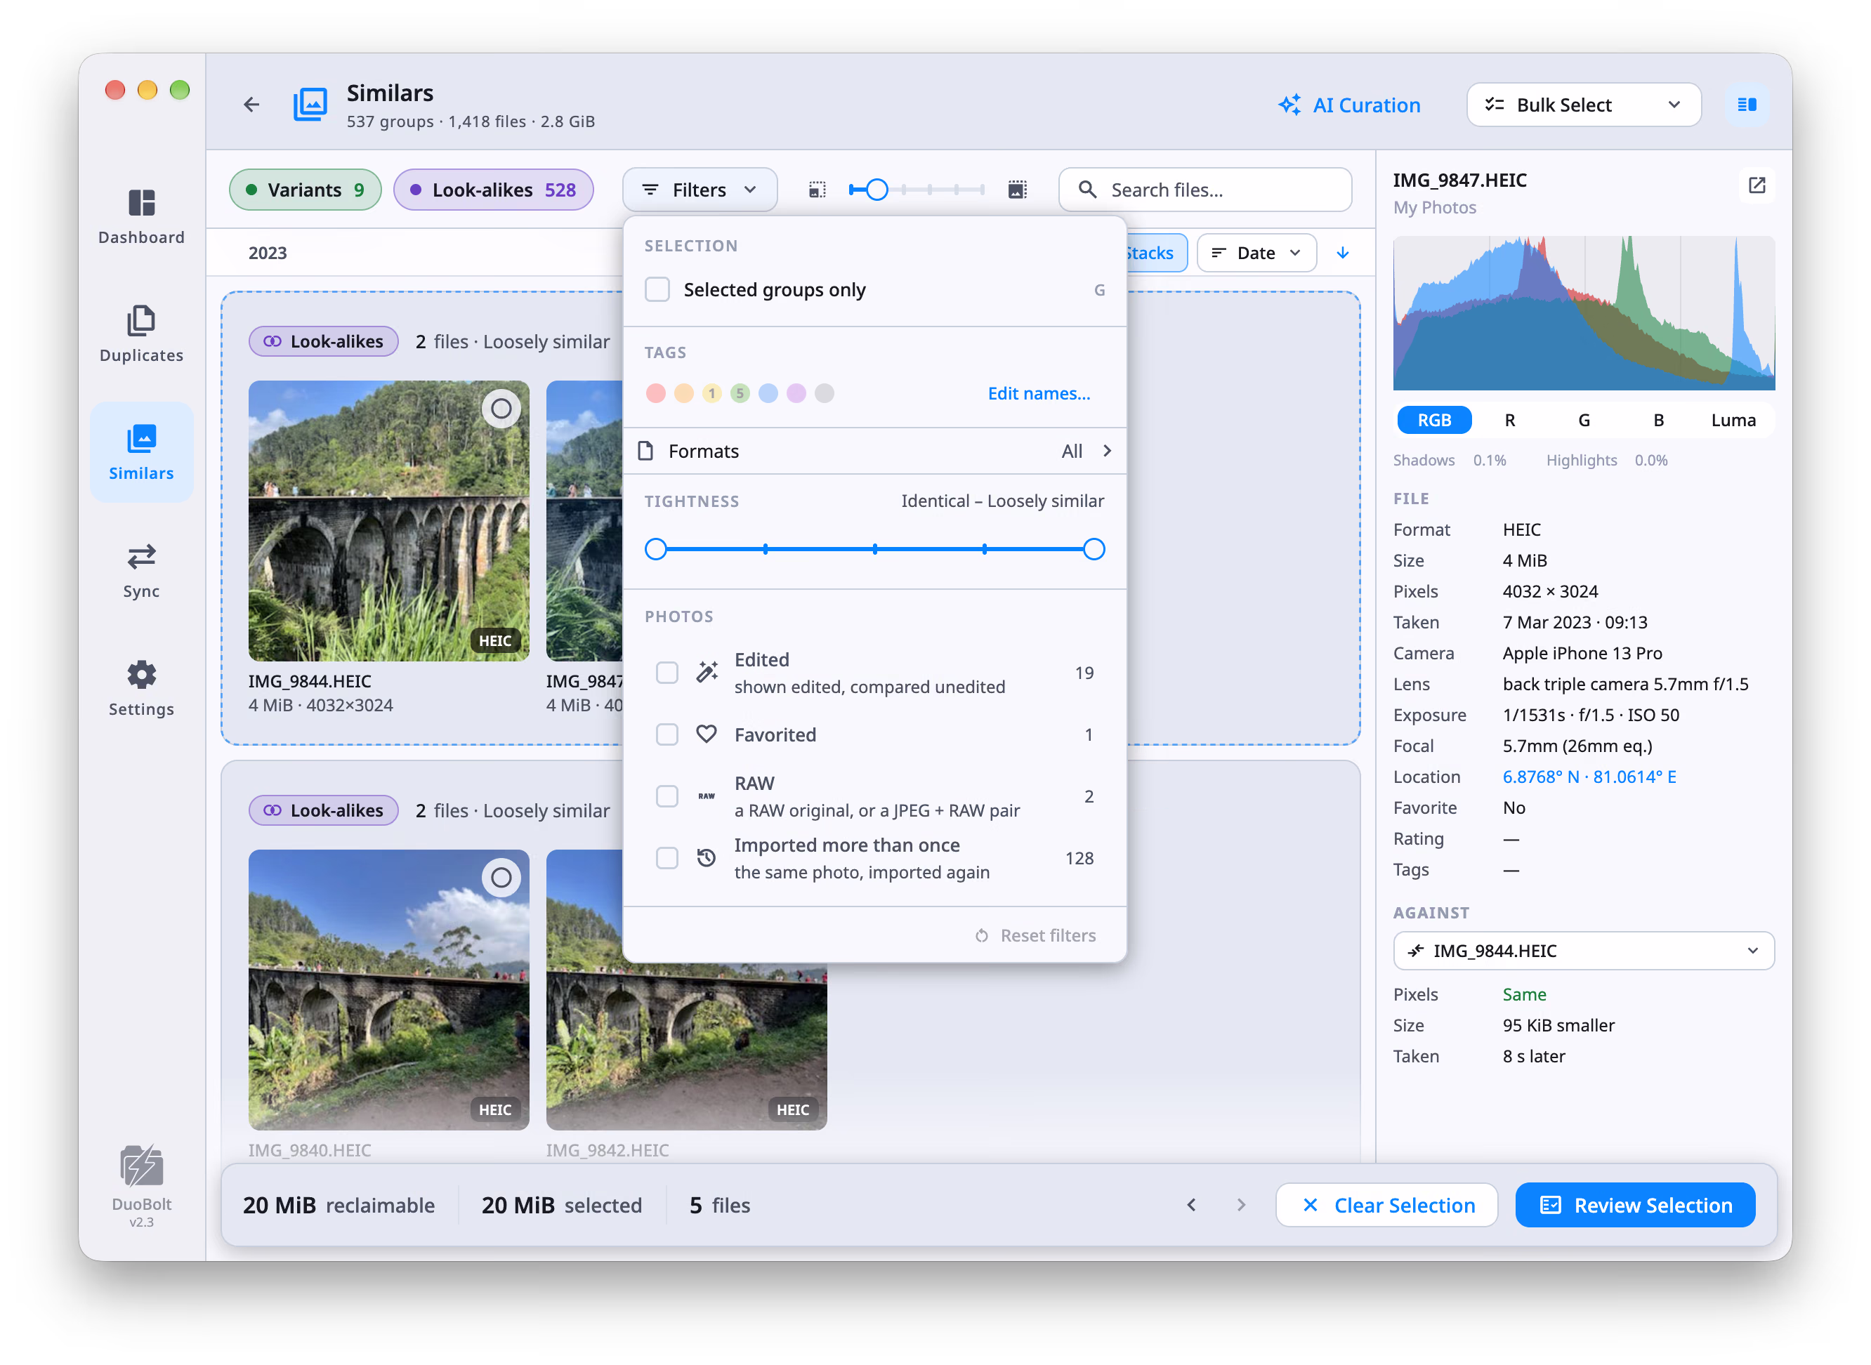Screen dimensions: 1871x1365
Task: Open Duplicates in the sidebar
Action: [141, 334]
